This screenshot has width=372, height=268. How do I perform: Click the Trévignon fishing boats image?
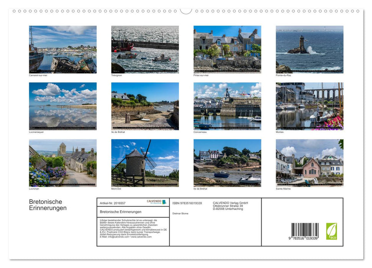tap(144, 49)
